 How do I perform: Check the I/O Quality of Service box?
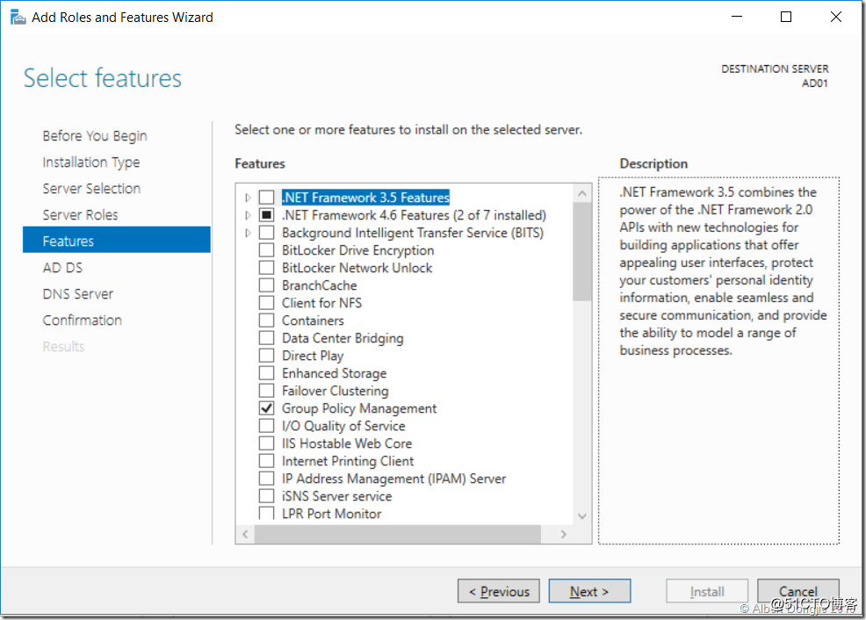pos(266,426)
